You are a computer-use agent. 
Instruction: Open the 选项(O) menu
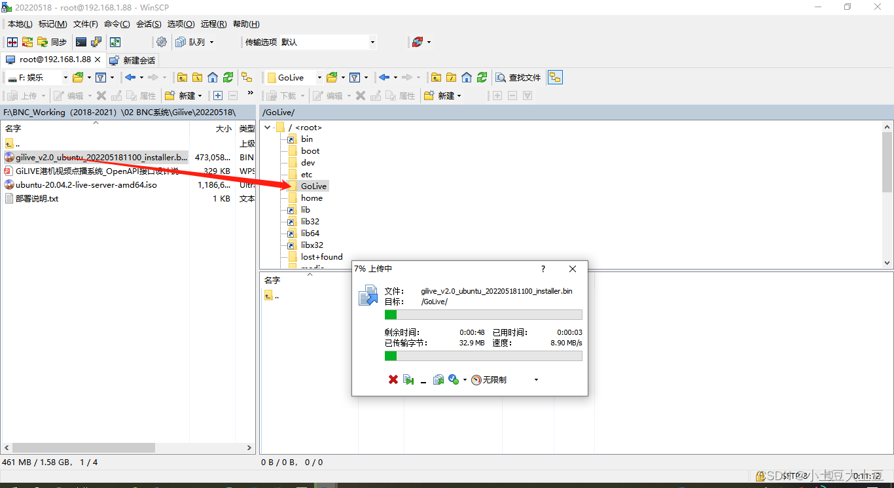pyautogui.click(x=181, y=24)
